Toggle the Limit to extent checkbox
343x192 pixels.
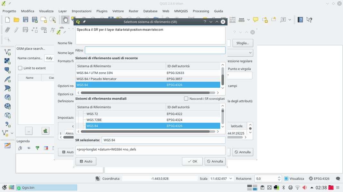20,68
